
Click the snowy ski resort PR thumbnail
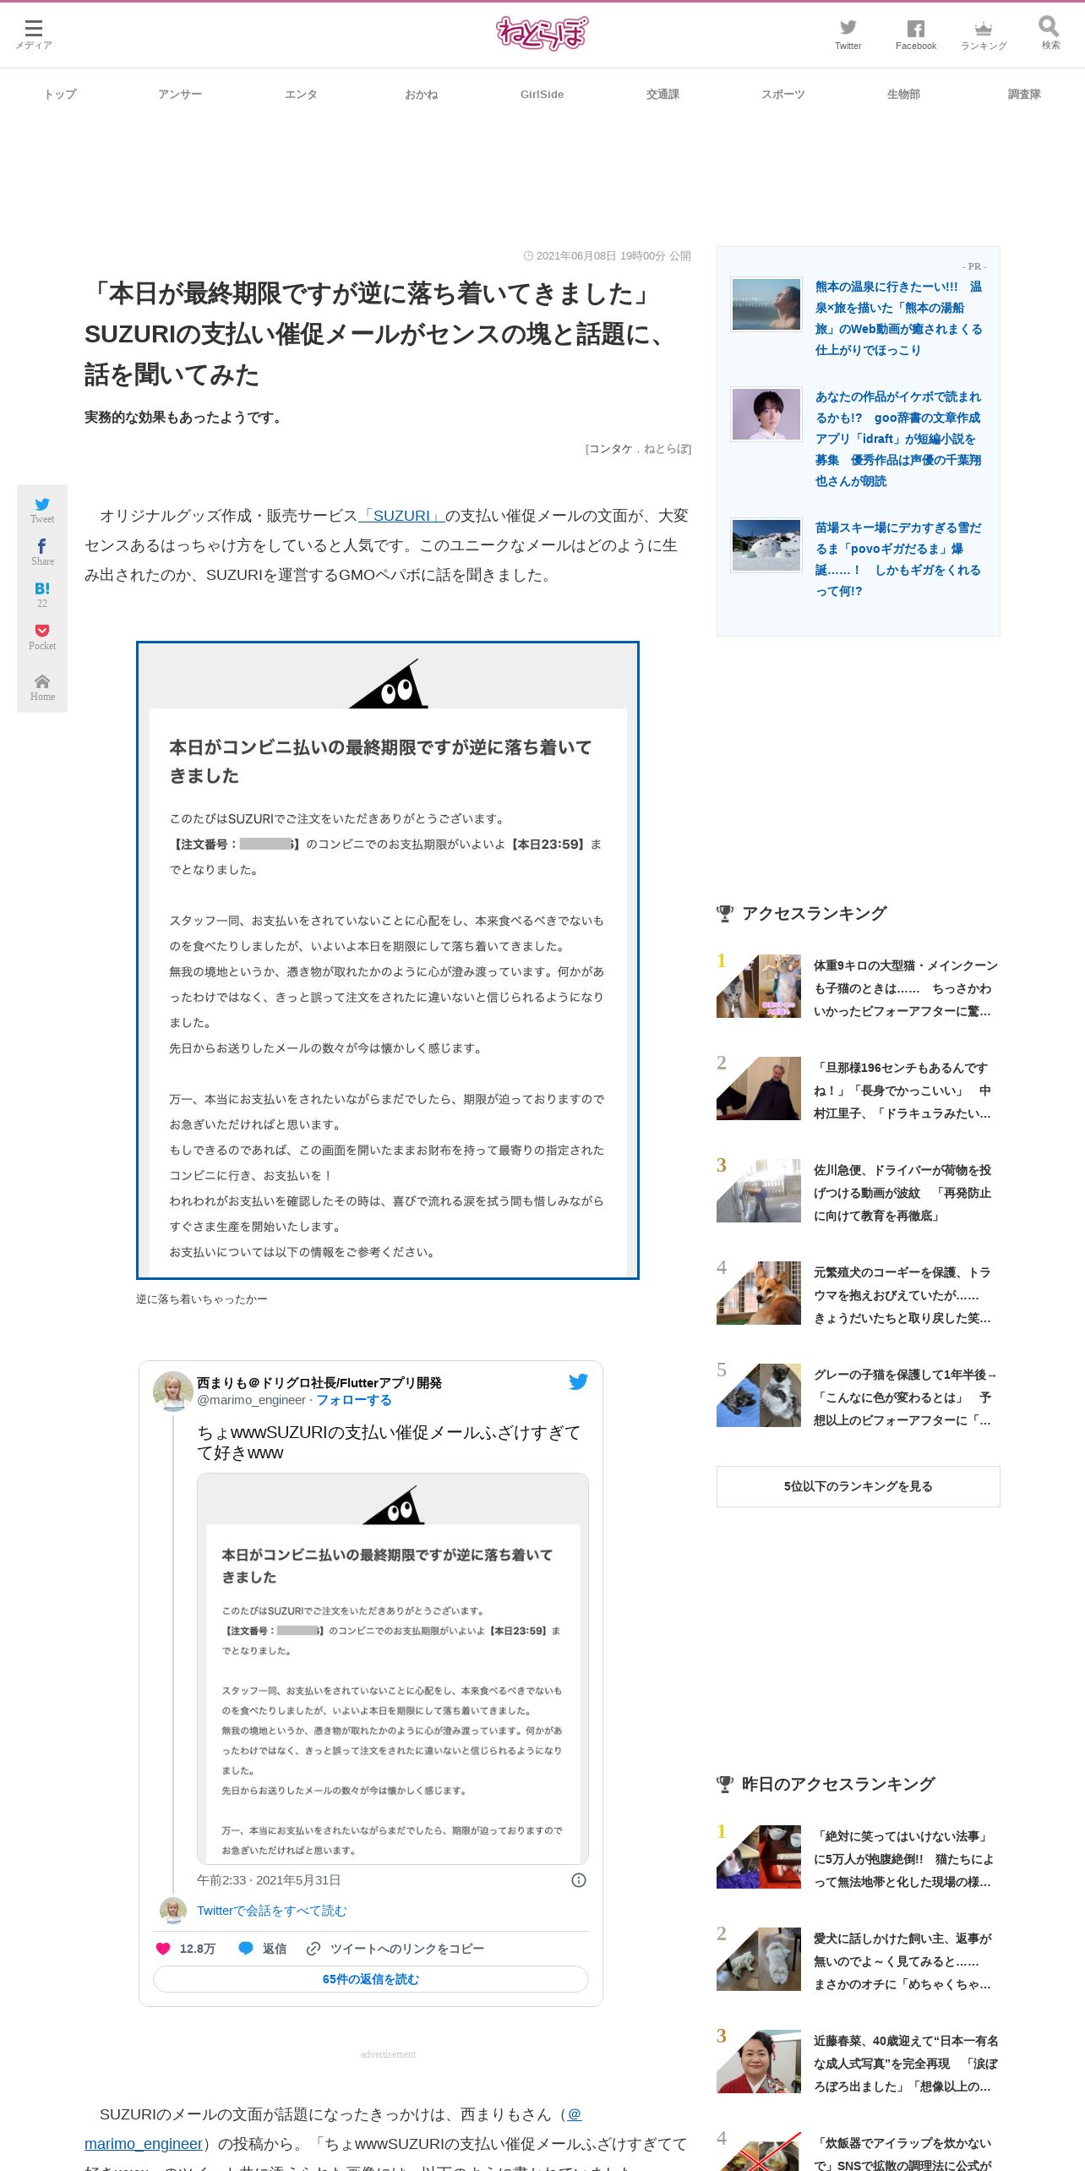[766, 545]
